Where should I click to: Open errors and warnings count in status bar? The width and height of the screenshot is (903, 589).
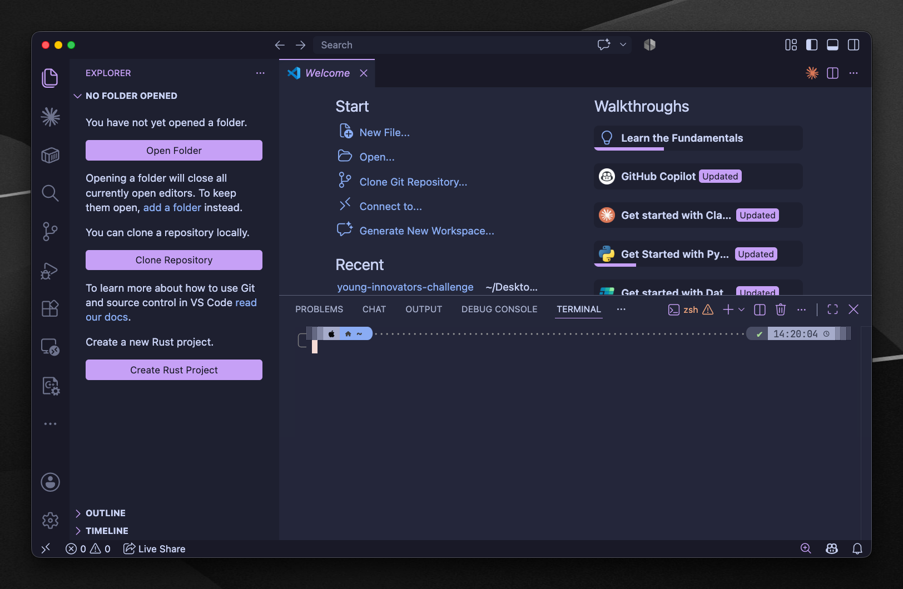(x=88, y=549)
